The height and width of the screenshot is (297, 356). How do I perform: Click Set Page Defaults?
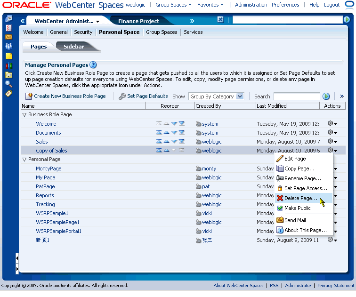point(143,96)
